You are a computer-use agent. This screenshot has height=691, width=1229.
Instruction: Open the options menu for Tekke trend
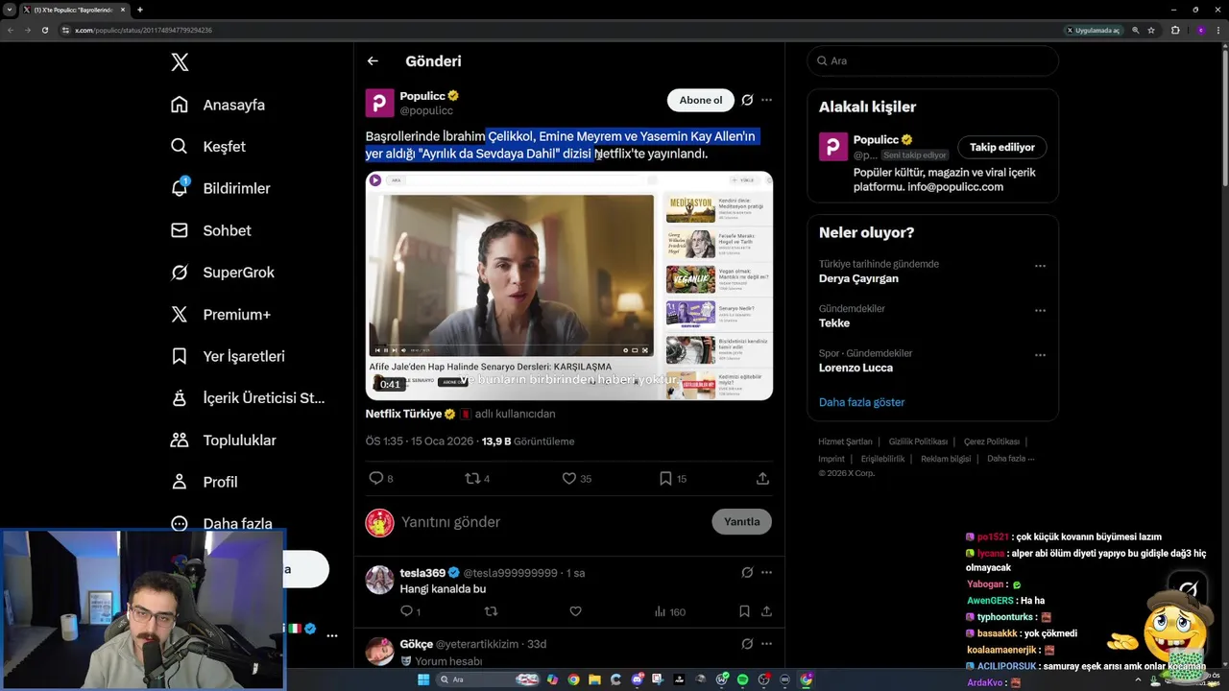coord(1040,311)
